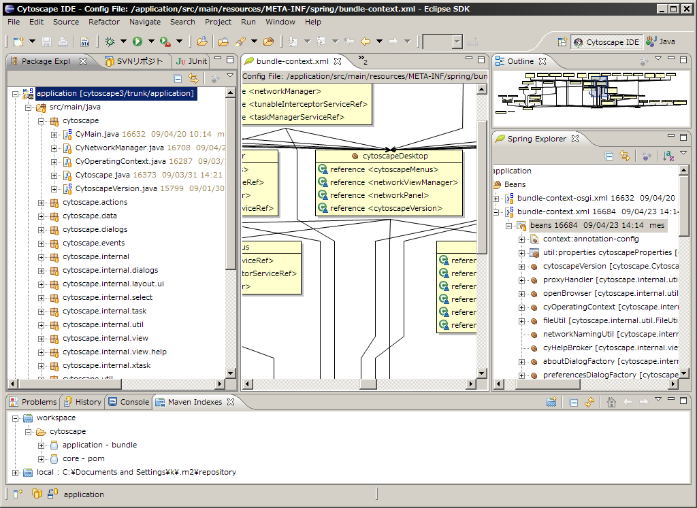
Task: Click the External Tools run icon
Action: click(165, 41)
